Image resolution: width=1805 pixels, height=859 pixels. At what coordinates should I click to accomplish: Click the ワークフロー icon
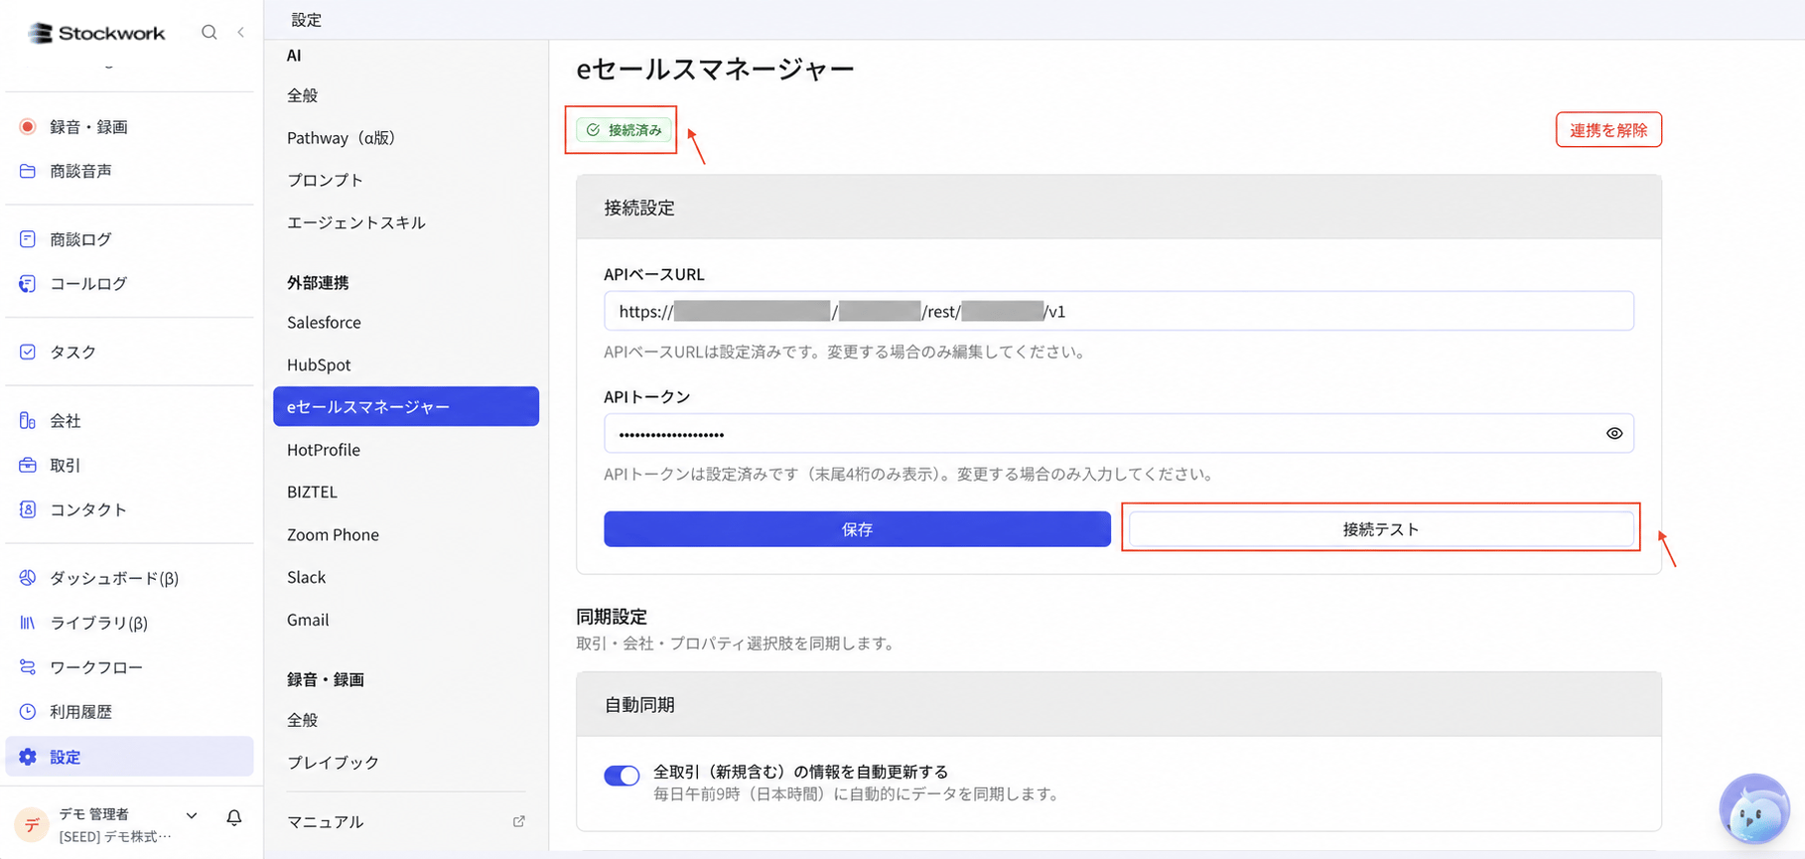pos(28,667)
